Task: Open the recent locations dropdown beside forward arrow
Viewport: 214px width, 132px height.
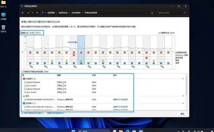Action: point(33,13)
